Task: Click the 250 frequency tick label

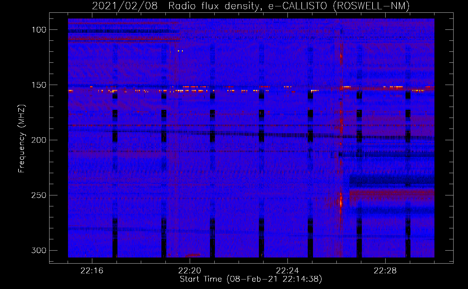Action: click(x=39, y=195)
